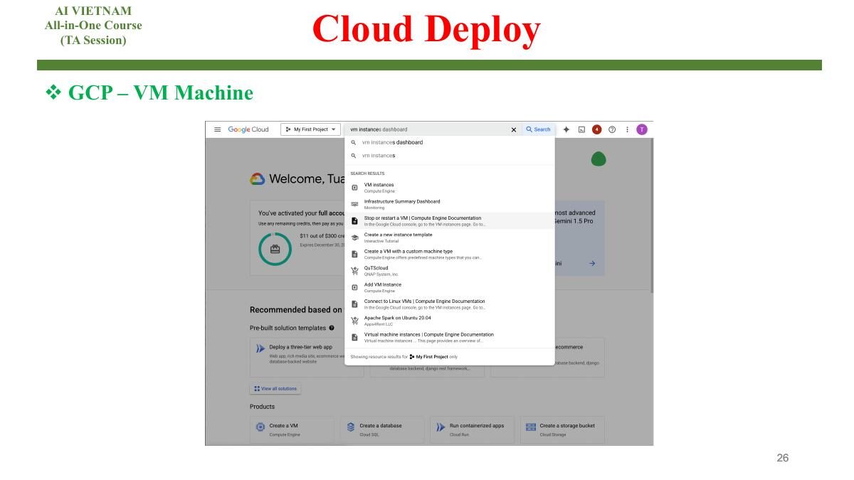Open the hamburger navigation menu
Viewport: 854px width, 480px height.
pos(217,129)
